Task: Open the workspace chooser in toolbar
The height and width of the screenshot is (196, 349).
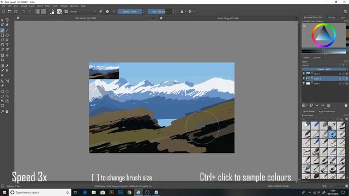Action: pos(345,11)
